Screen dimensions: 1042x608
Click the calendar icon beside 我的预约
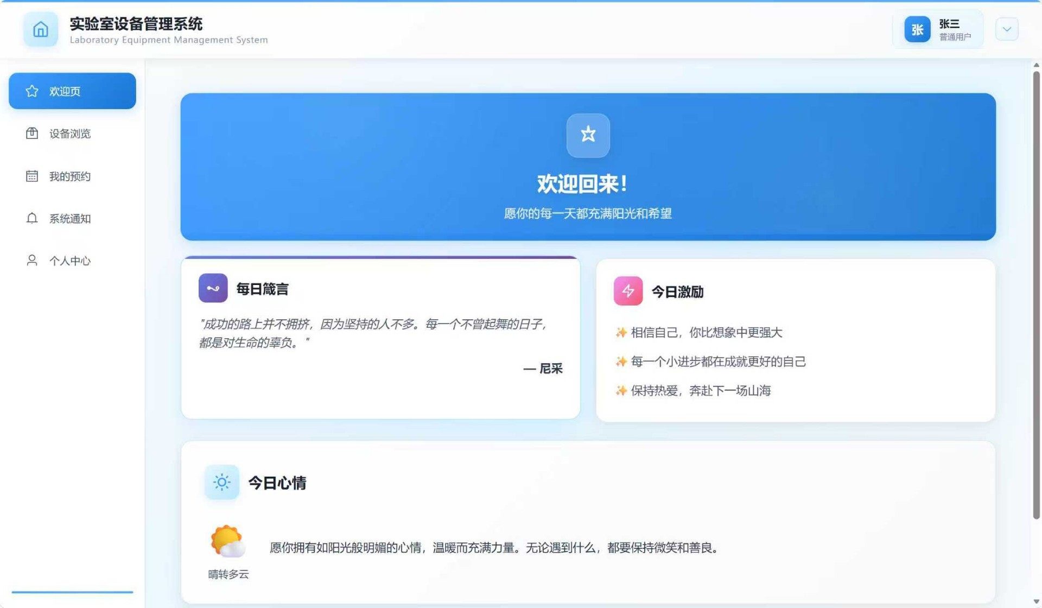click(x=32, y=176)
